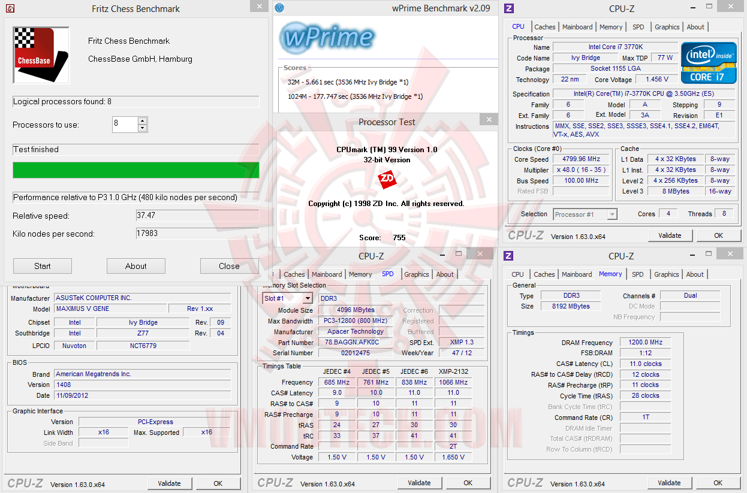This screenshot has height=493, width=747.
Task: Switch to Mainboard tab in top CPU-Z
Action: [x=577, y=27]
